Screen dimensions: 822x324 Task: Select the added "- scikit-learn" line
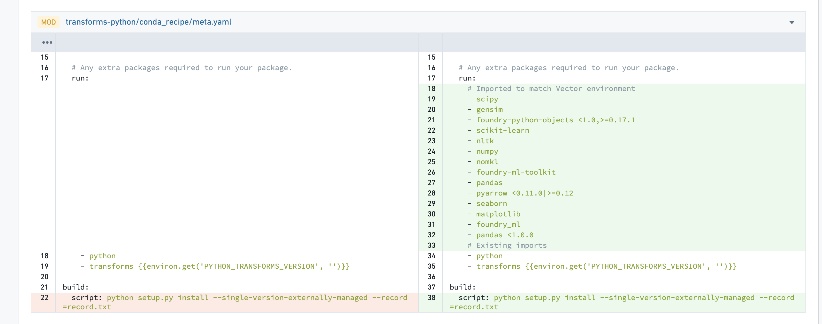(x=498, y=131)
